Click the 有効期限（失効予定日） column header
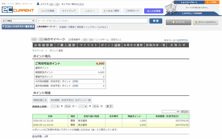The image size is (222, 139). pyautogui.click(x=168, y=116)
